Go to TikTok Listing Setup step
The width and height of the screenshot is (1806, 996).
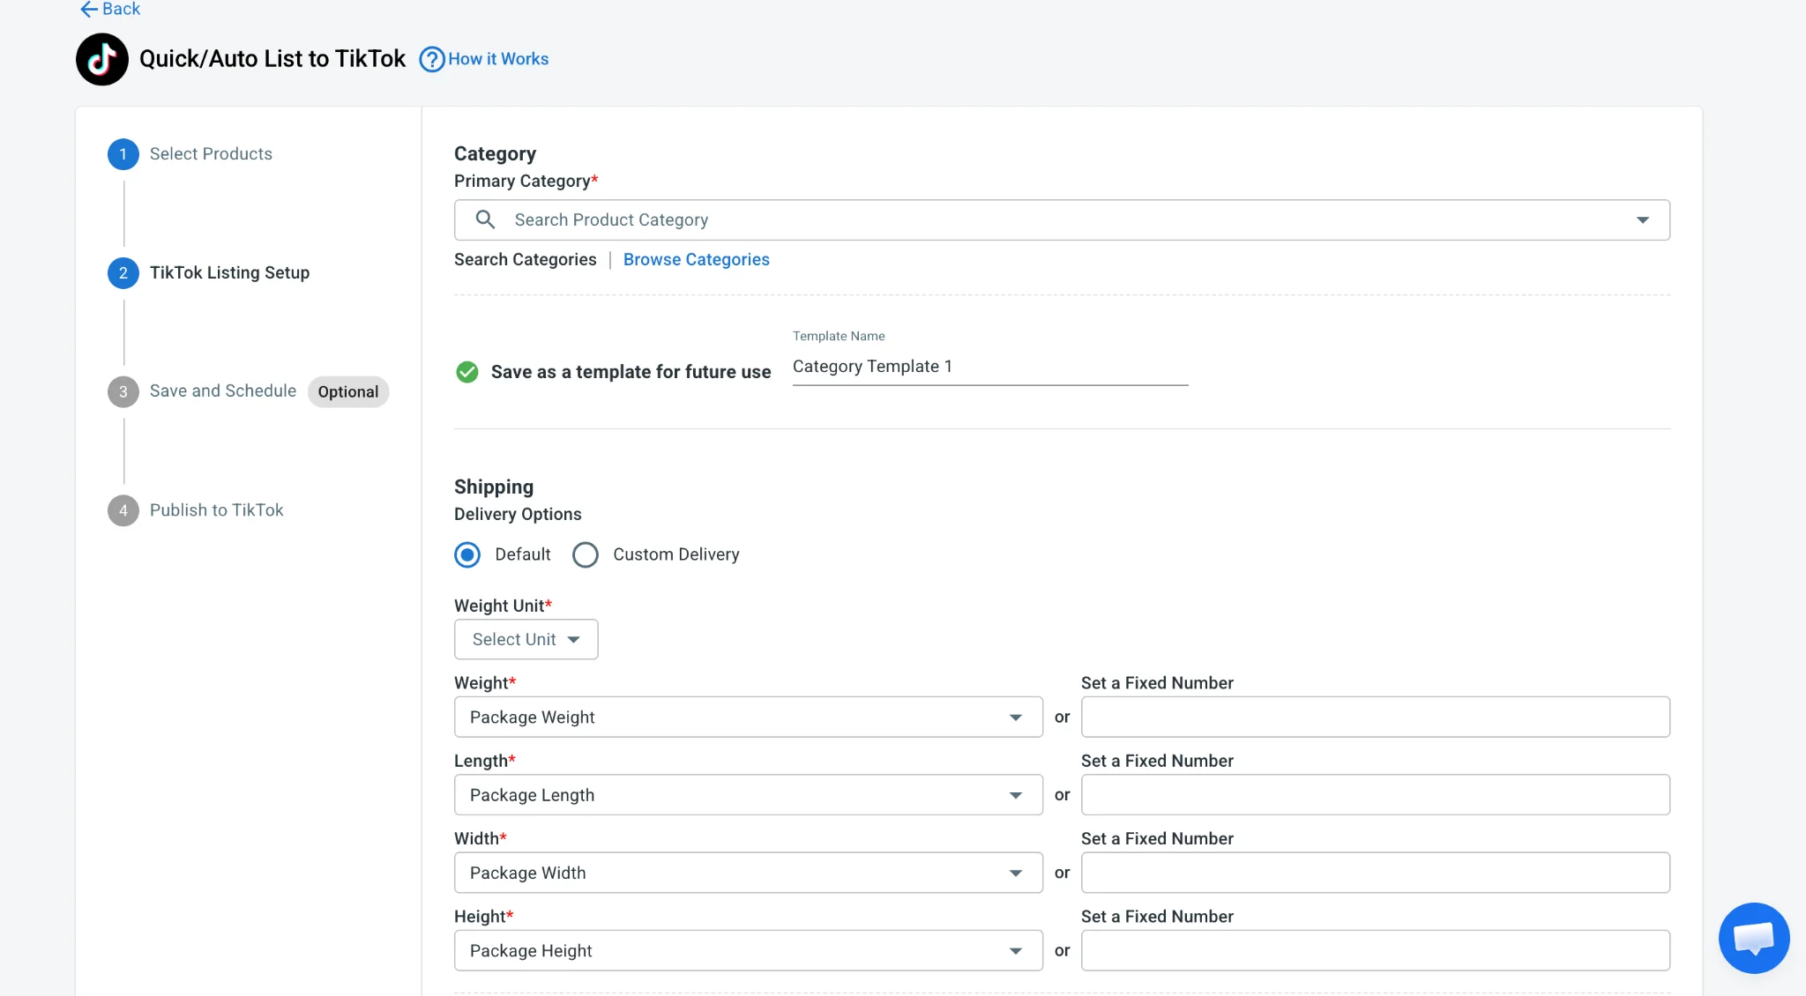tap(229, 272)
